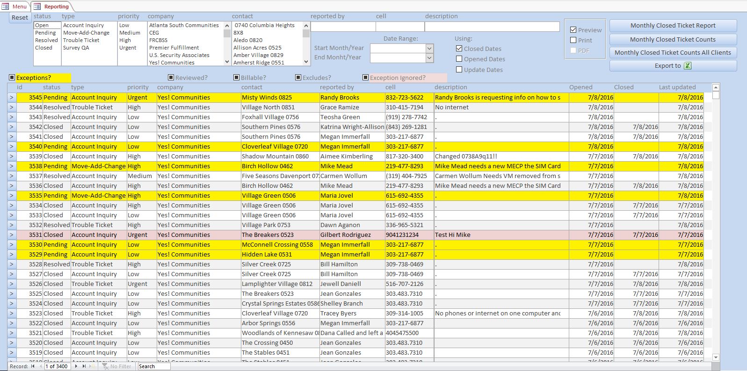Image resolution: width=747 pixels, height=371 pixels.
Task: Click the record Search field
Action: [153, 366]
